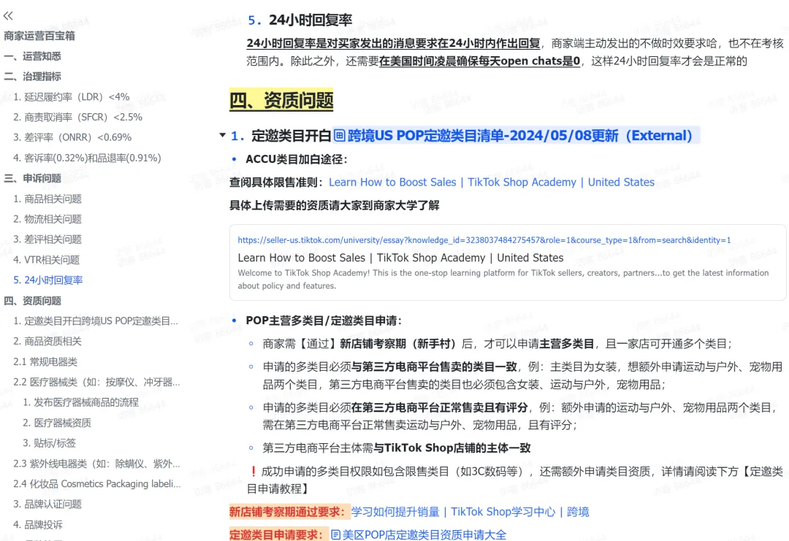Screen dimensions: 789x541
Task: Click highlighted heading 四、资质问题 in document
Action: (281, 101)
